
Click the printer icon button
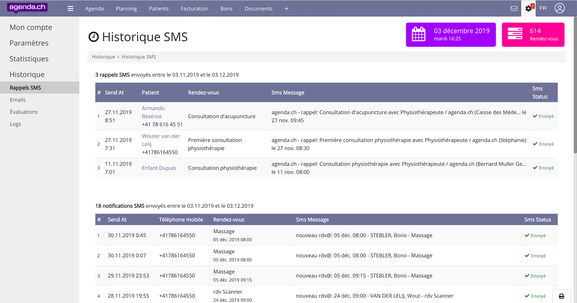(561, 296)
